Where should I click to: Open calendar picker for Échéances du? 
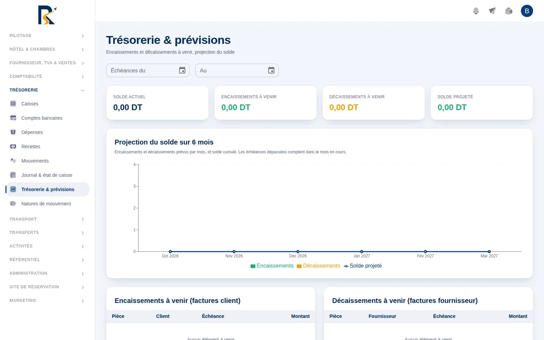click(x=182, y=70)
